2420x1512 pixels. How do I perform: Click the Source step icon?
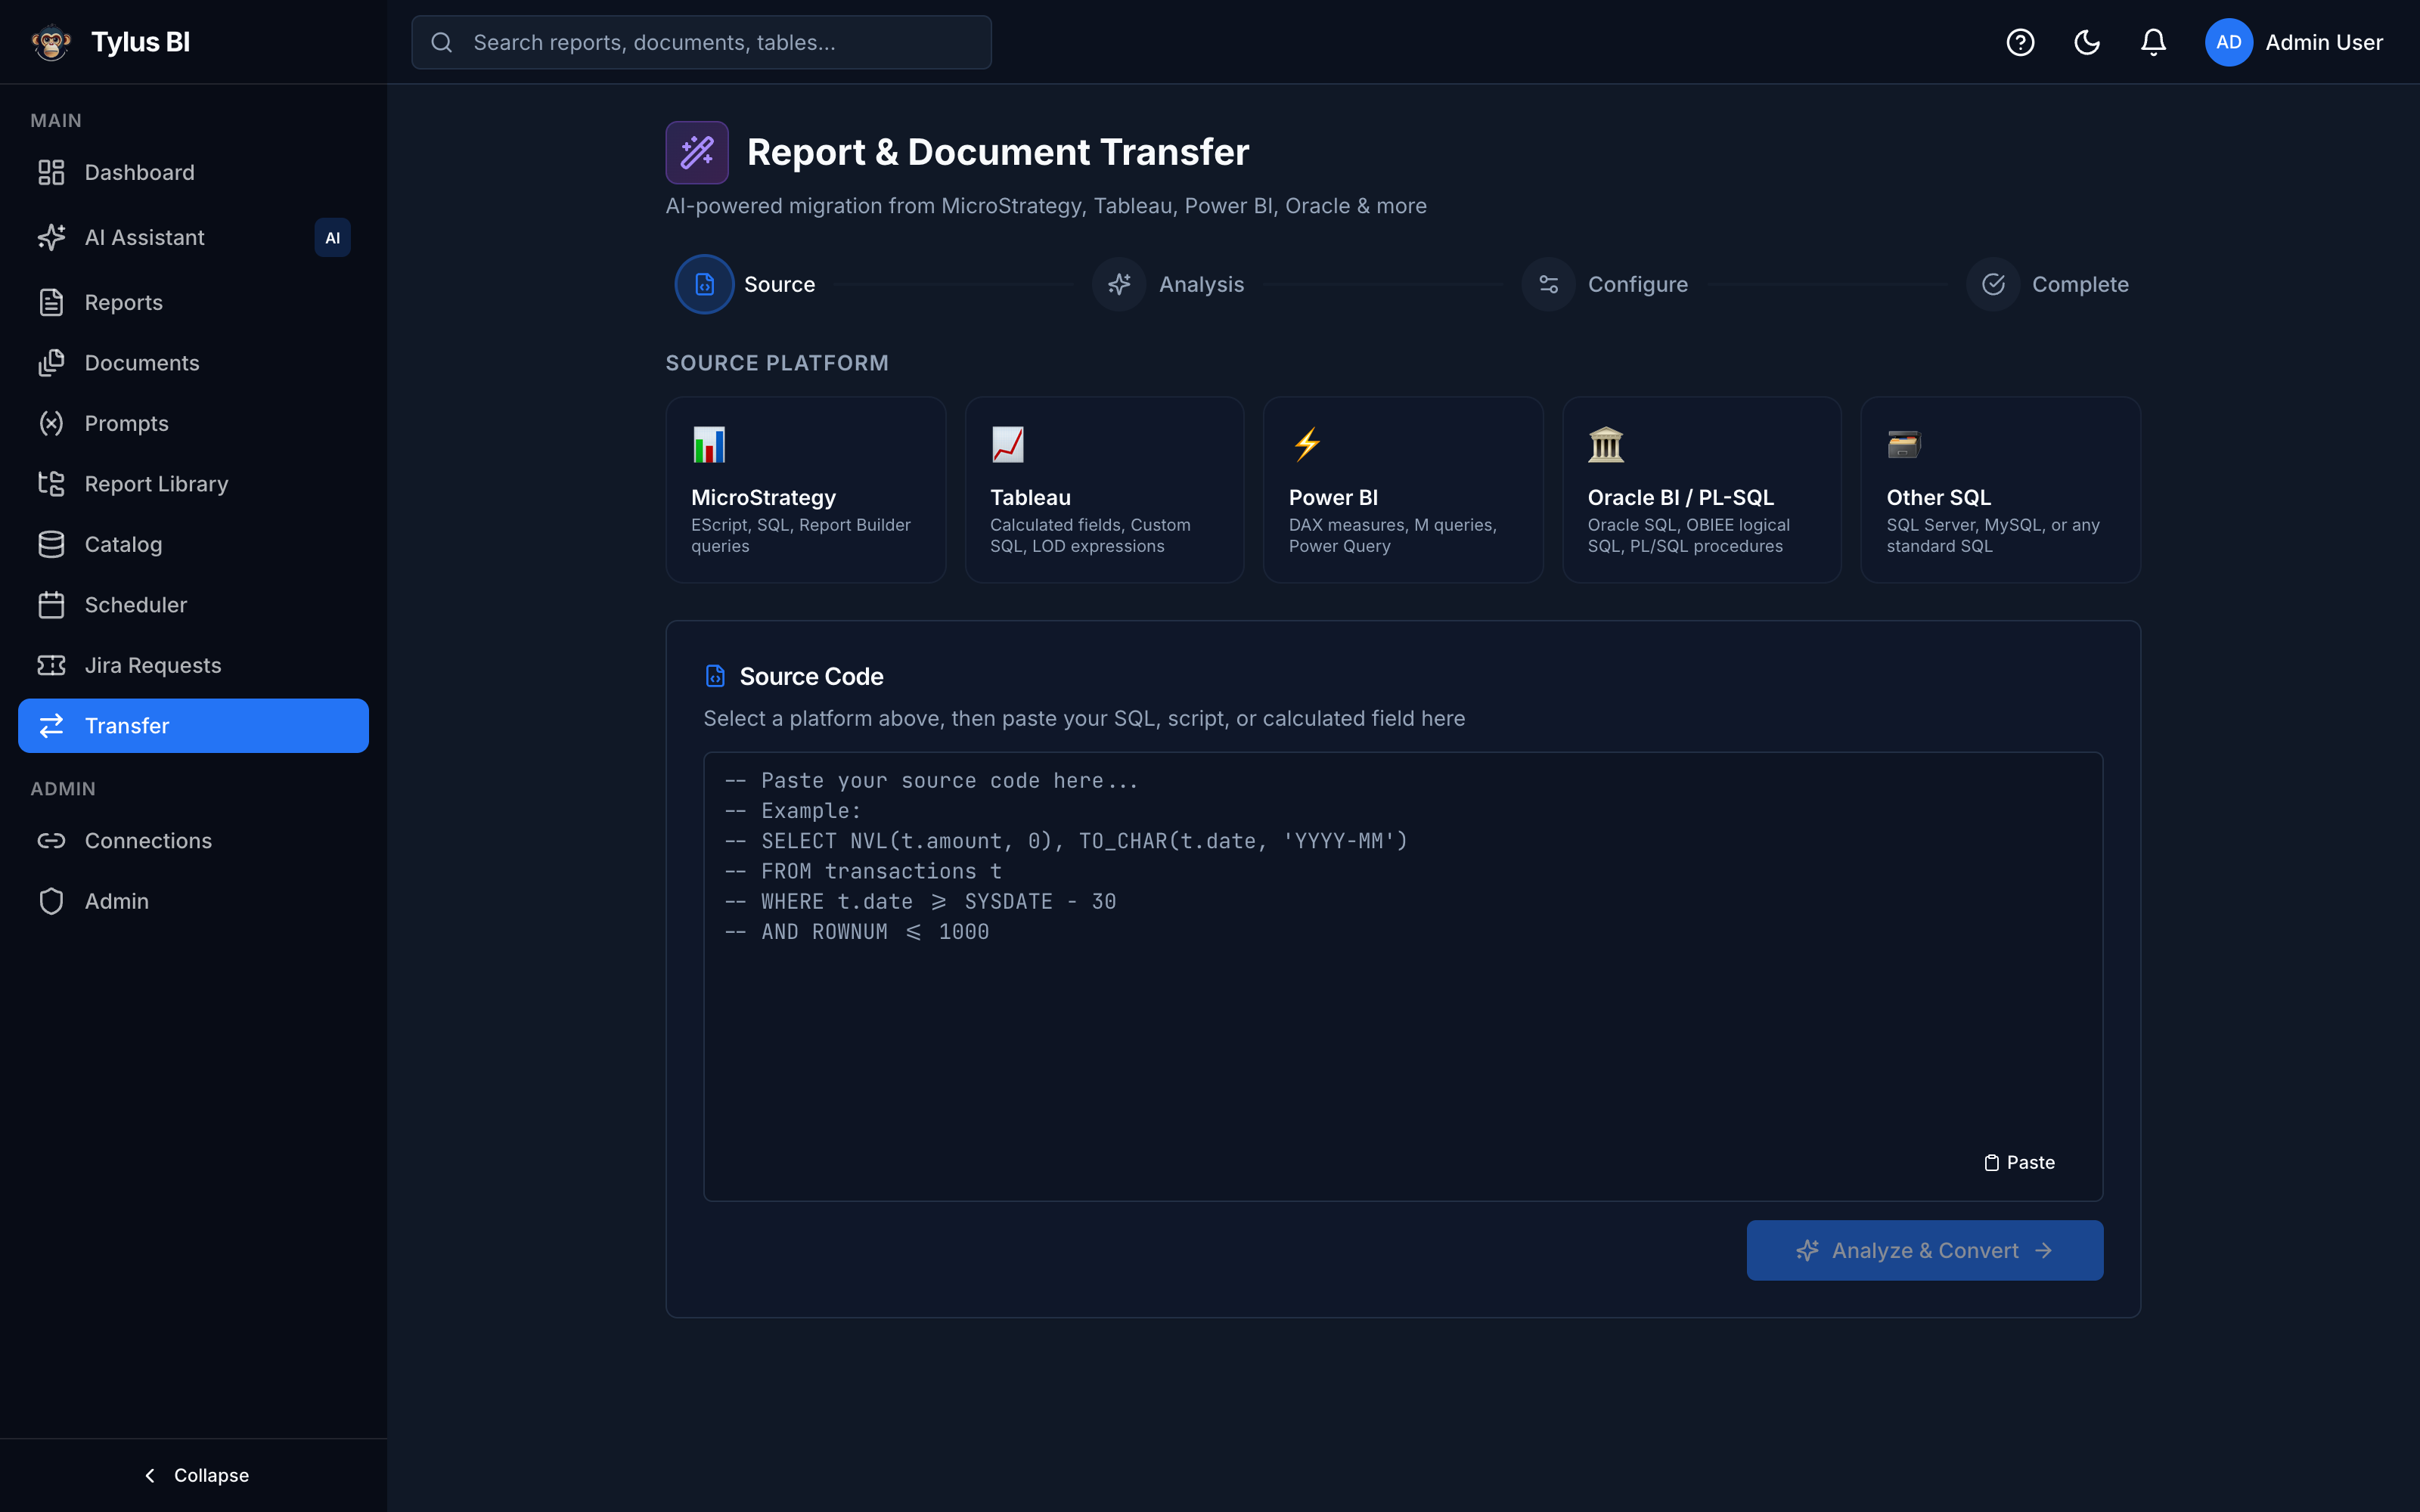click(704, 284)
